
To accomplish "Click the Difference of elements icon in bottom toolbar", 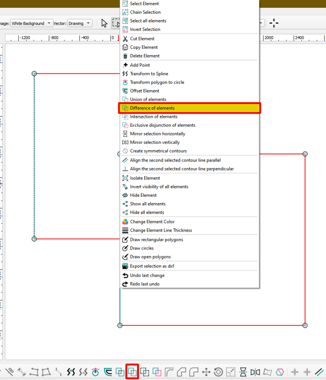I will 132,372.
